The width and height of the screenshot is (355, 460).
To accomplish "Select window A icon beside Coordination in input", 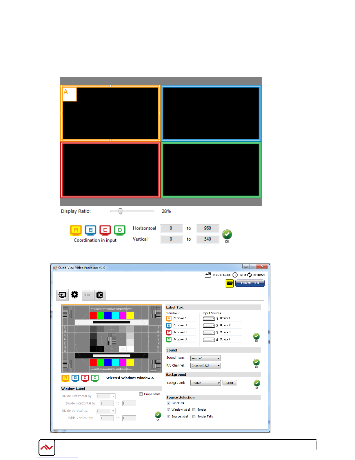I will [x=76, y=230].
